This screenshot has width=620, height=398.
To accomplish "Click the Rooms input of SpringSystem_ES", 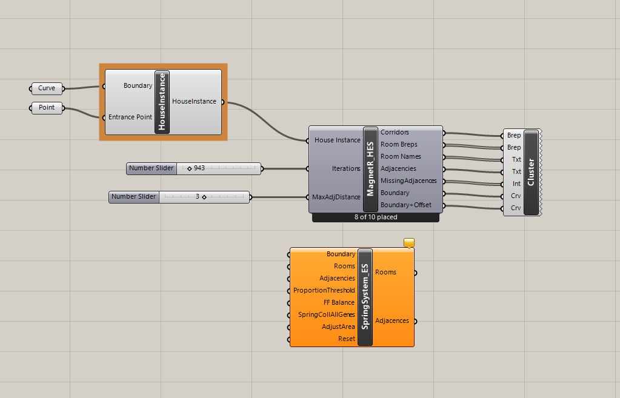I will point(344,266).
